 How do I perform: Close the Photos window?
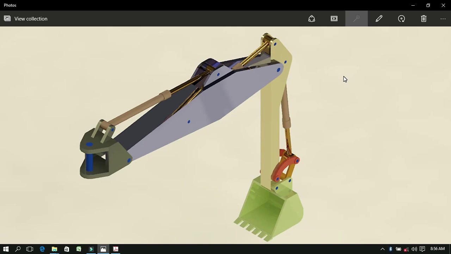coord(443,5)
